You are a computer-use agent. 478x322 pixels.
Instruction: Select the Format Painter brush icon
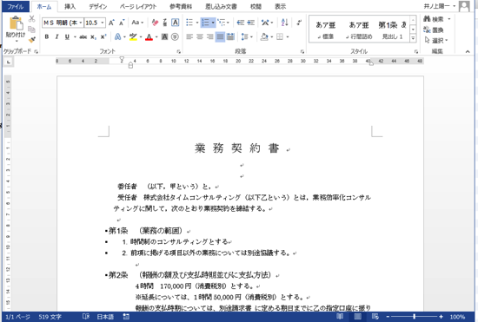tap(31, 39)
